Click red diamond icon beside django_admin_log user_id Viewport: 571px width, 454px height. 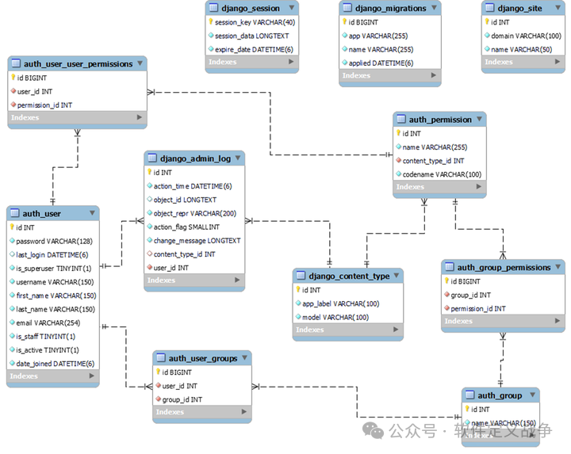[150, 267]
